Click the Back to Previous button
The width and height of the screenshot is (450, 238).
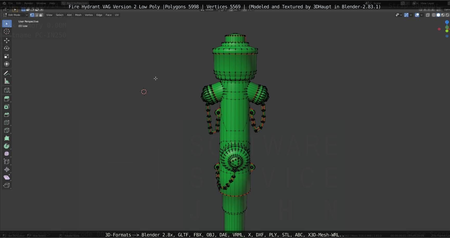[x=75, y=3]
